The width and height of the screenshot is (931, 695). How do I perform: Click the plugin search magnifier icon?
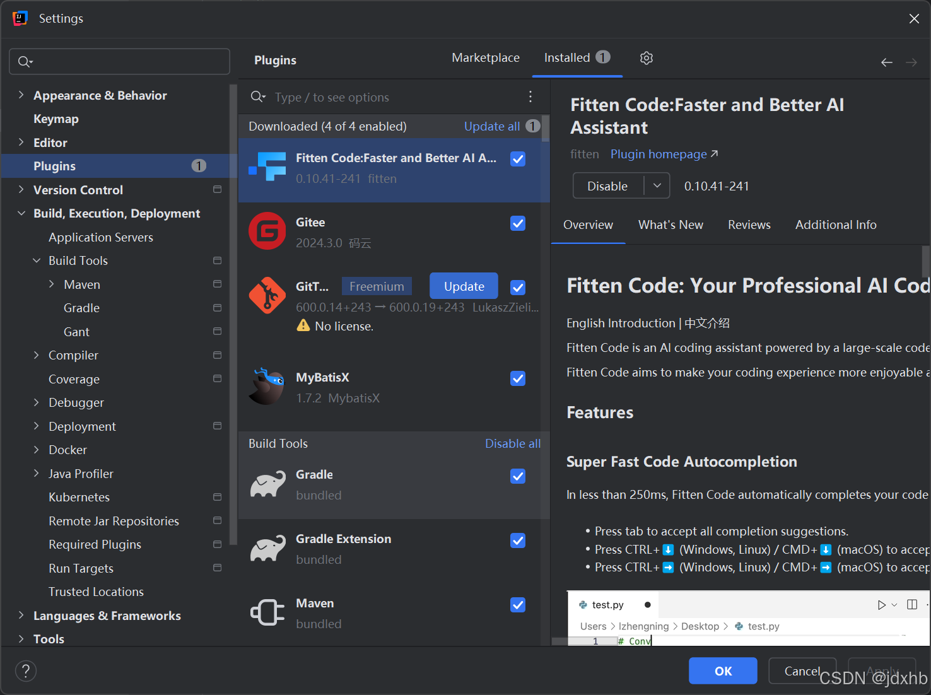[258, 96]
